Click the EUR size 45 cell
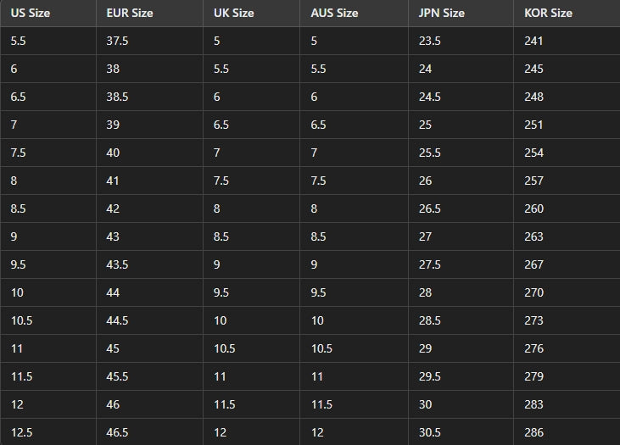The height and width of the screenshot is (445, 620). click(x=113, y=348)
